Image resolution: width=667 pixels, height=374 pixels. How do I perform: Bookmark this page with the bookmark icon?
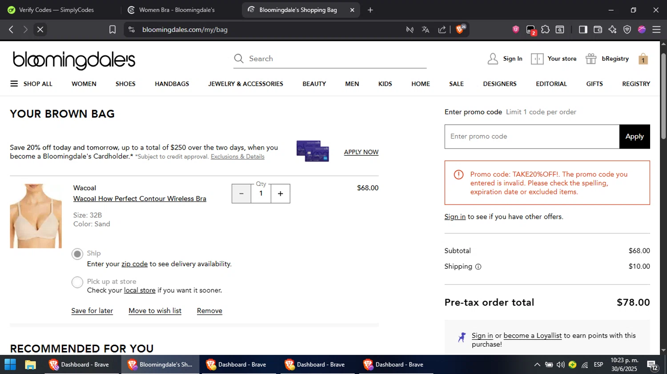[x=113, y=30]
